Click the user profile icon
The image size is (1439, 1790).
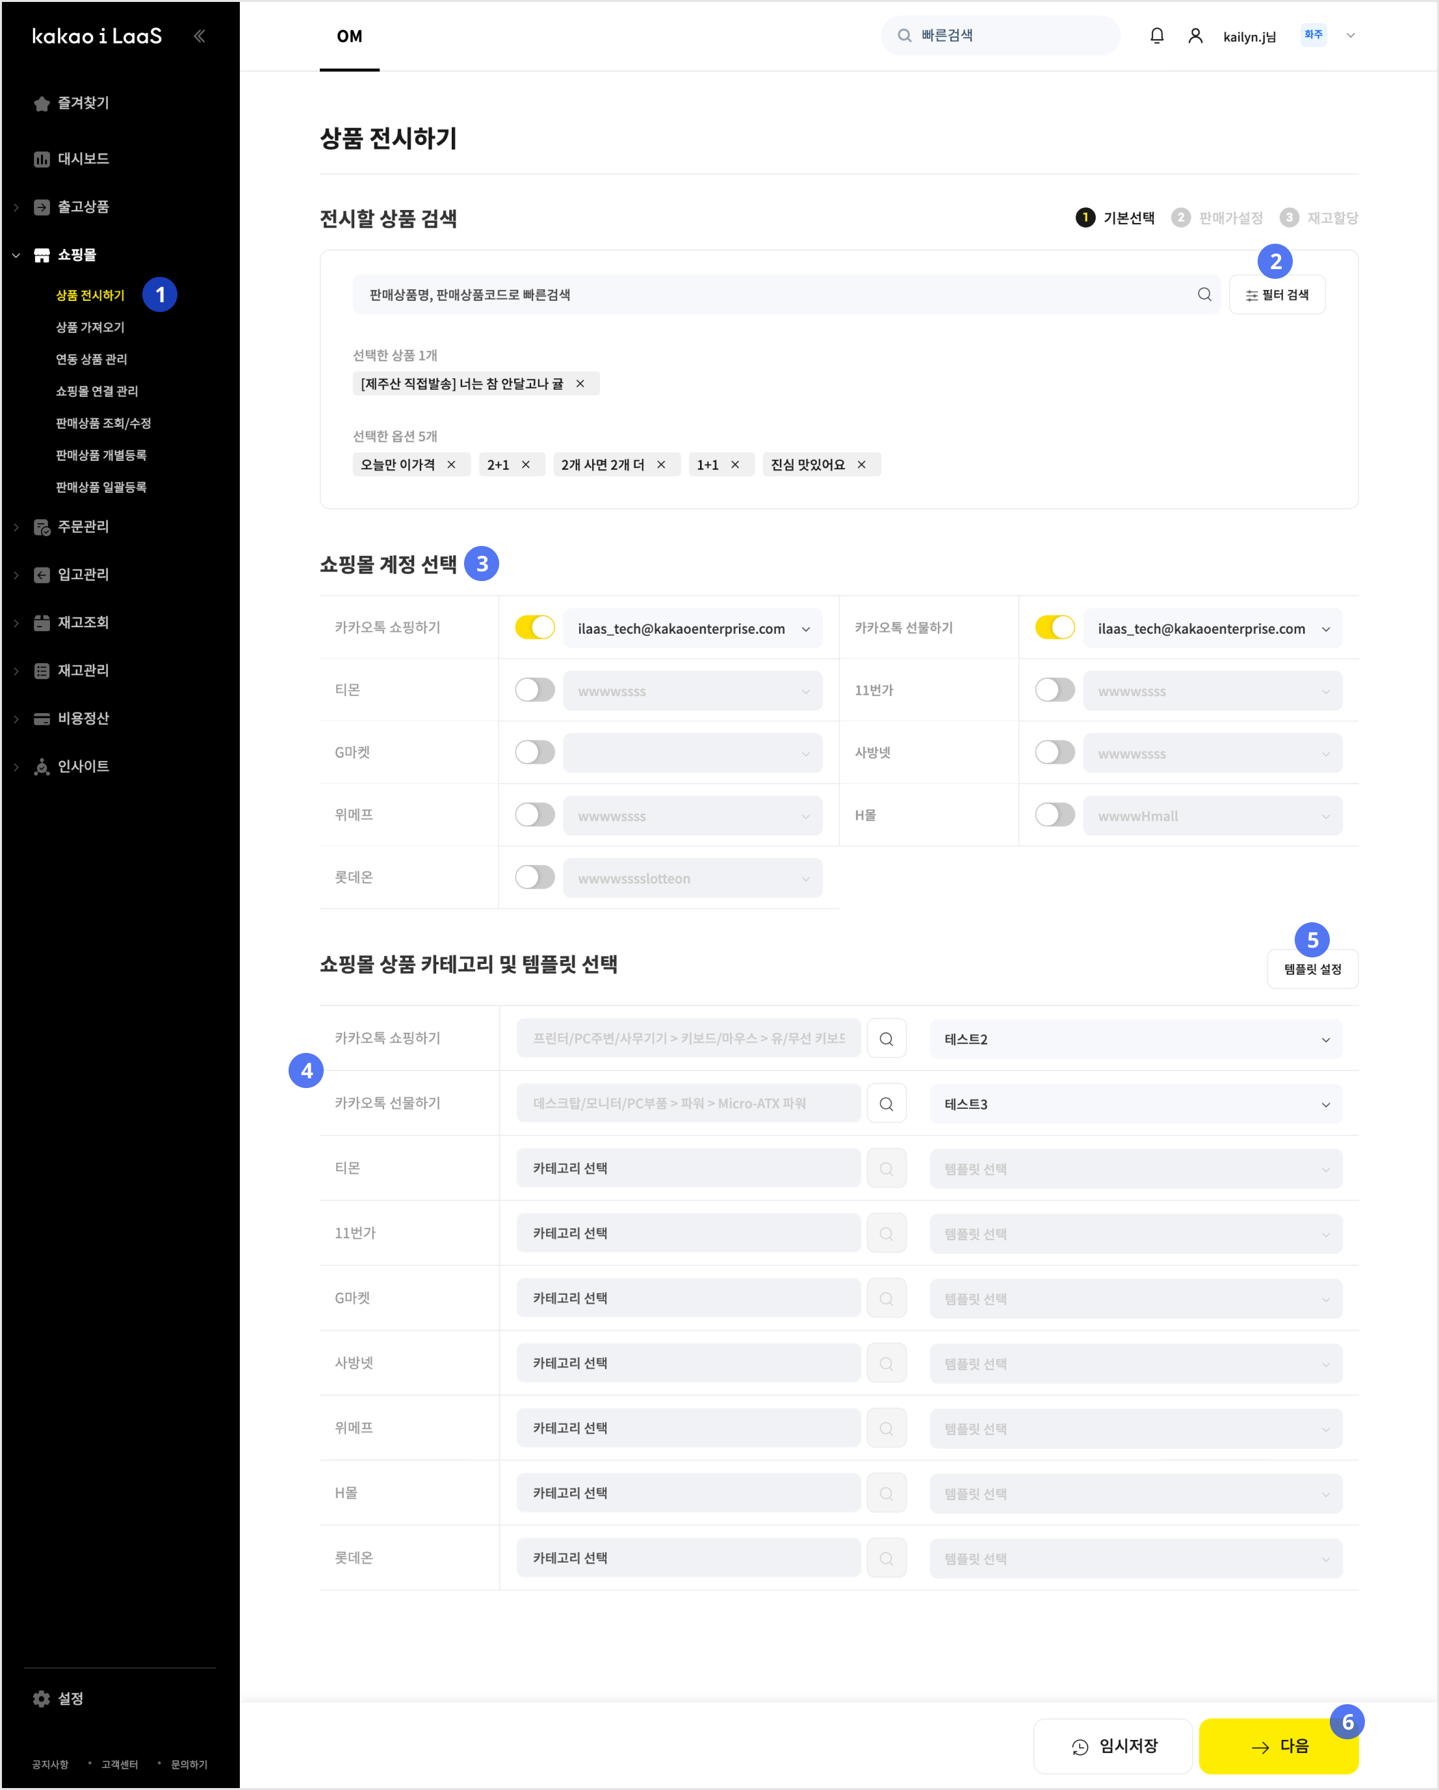1195,36
